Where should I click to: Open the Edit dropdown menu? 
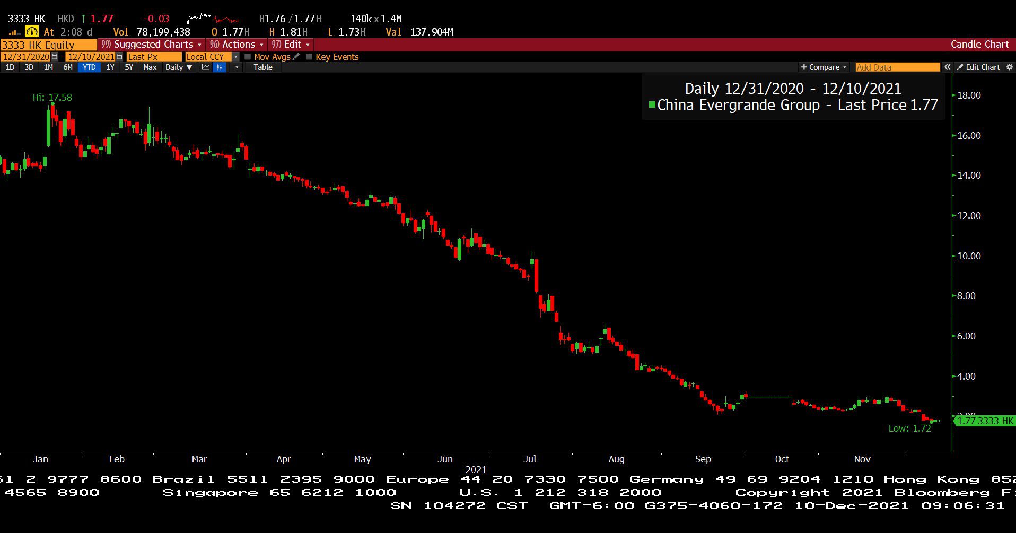click(291, 45)
